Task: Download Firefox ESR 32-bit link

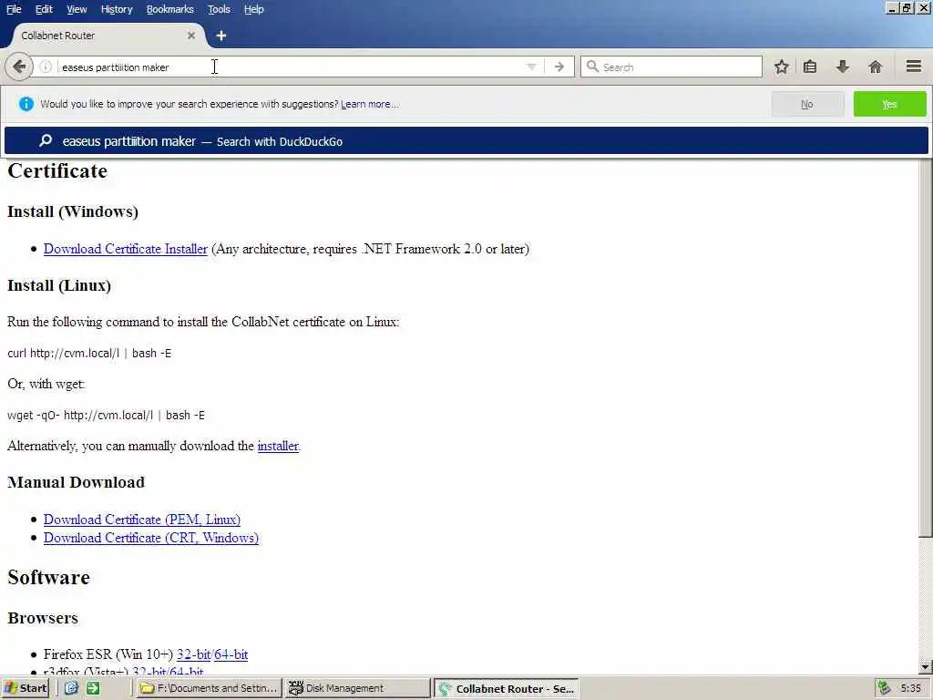Action: point(193,654)
